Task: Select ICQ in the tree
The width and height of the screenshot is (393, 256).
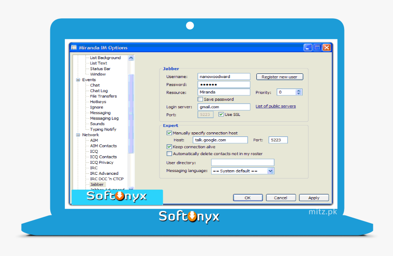Action: [94, 152]
